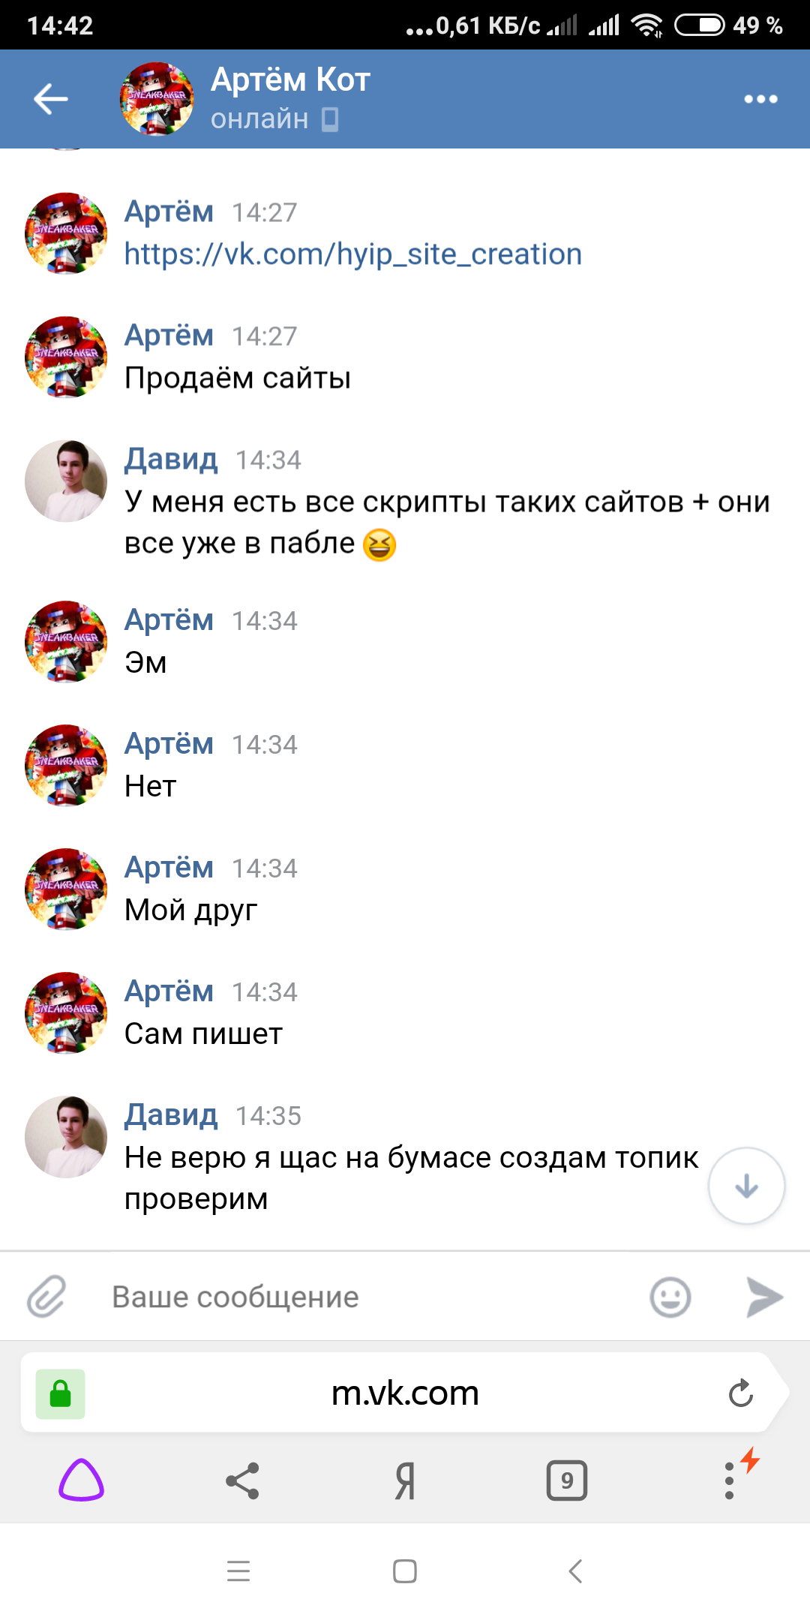Tap the green lock security icon
The width and height of the screenshot is (810, 1620).
60,1393
